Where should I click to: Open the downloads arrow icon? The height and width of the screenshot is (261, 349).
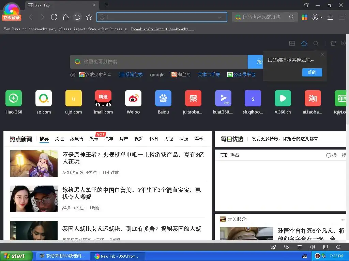tap(330, 17)
